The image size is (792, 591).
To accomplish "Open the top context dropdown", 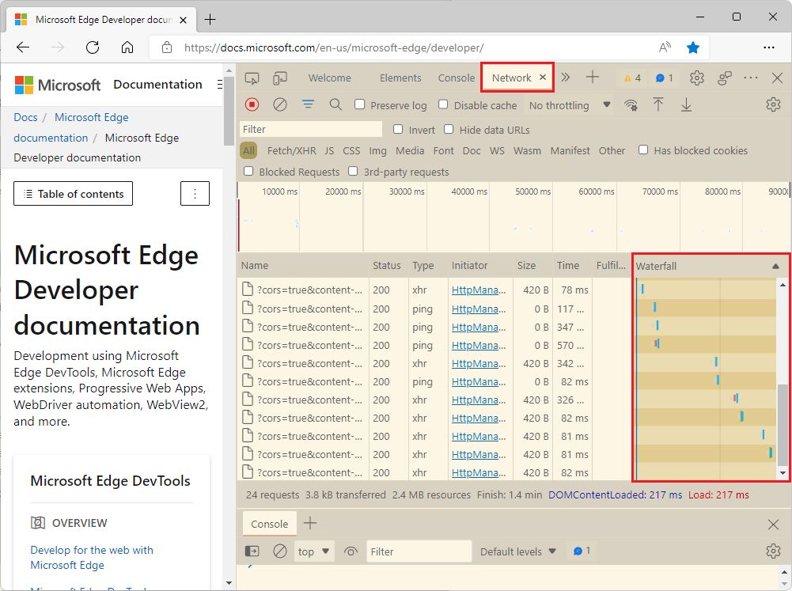I will [313, 551].
